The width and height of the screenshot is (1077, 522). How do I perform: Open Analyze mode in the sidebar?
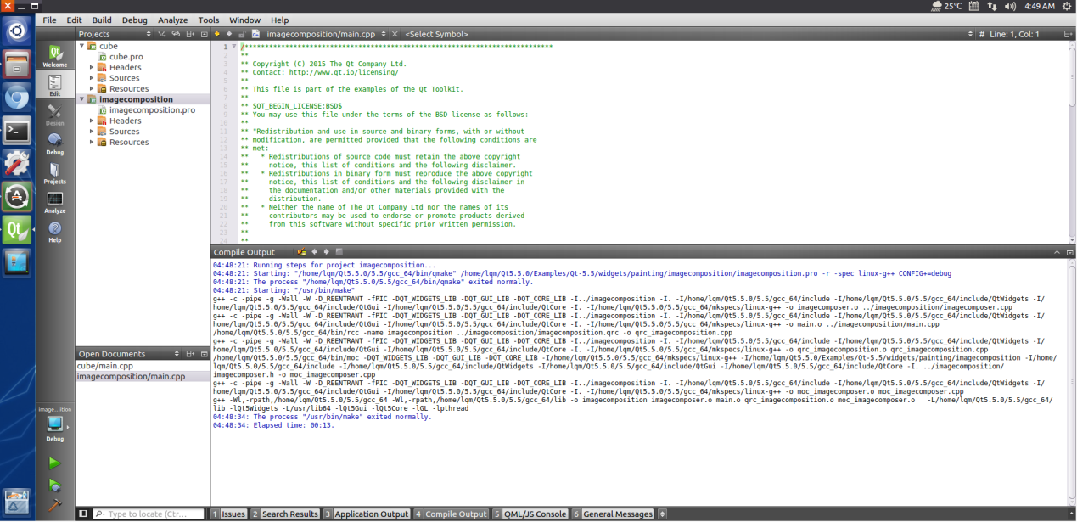click(x=54, y=203)
